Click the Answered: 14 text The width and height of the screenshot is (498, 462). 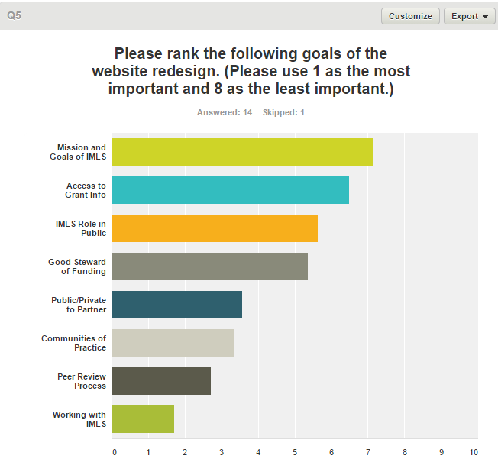224,113
